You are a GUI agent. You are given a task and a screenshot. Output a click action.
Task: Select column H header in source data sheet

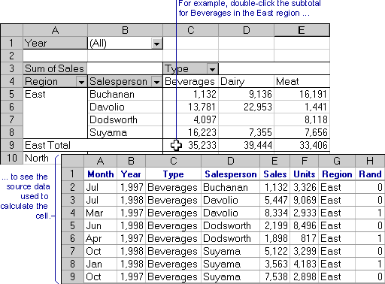(370, 161)
